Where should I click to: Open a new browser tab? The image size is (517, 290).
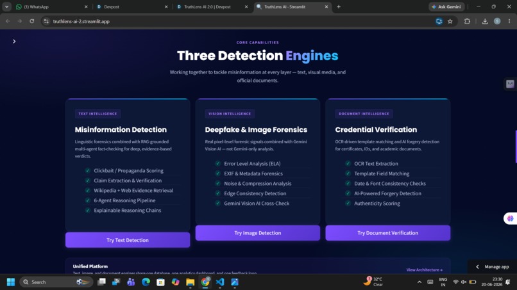(x=339, y=6)
